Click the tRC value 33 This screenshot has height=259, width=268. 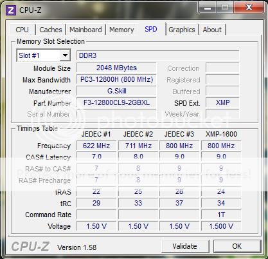coord(138,203)
